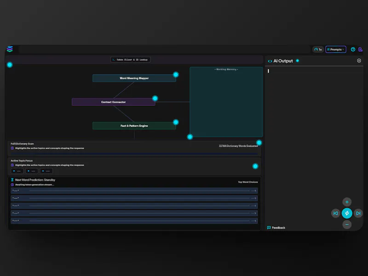Screen dimensions: 368x276
Task: Open the Prompts dropdown
Action: click(x=336, y=49)
